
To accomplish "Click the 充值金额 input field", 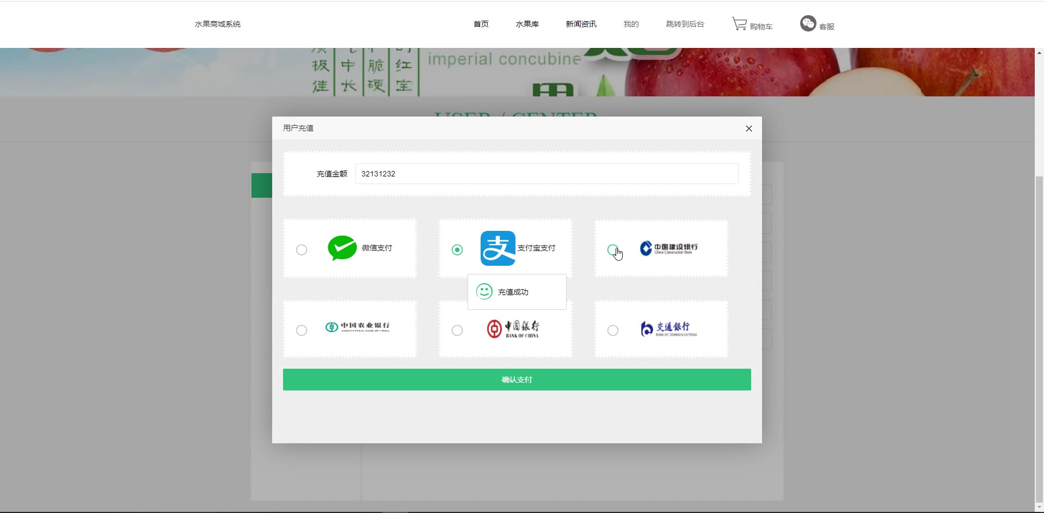I will click(547, 174).
